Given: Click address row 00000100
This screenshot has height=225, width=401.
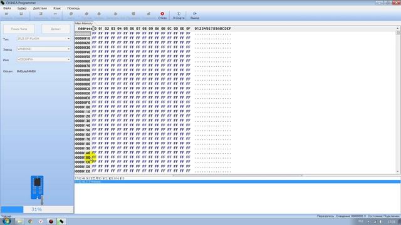Looking at the screenshot, I should [x=83, y=107].
